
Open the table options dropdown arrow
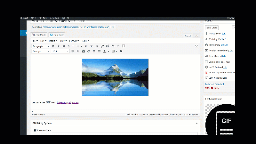click(x=116, y=52)
